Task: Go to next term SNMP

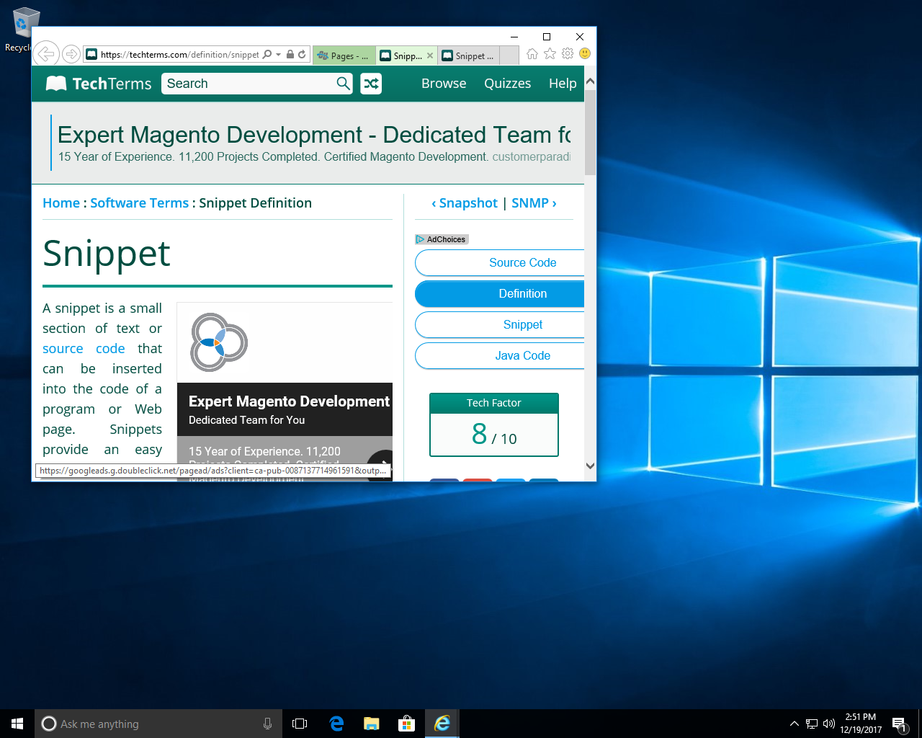Action: (534, 203)
